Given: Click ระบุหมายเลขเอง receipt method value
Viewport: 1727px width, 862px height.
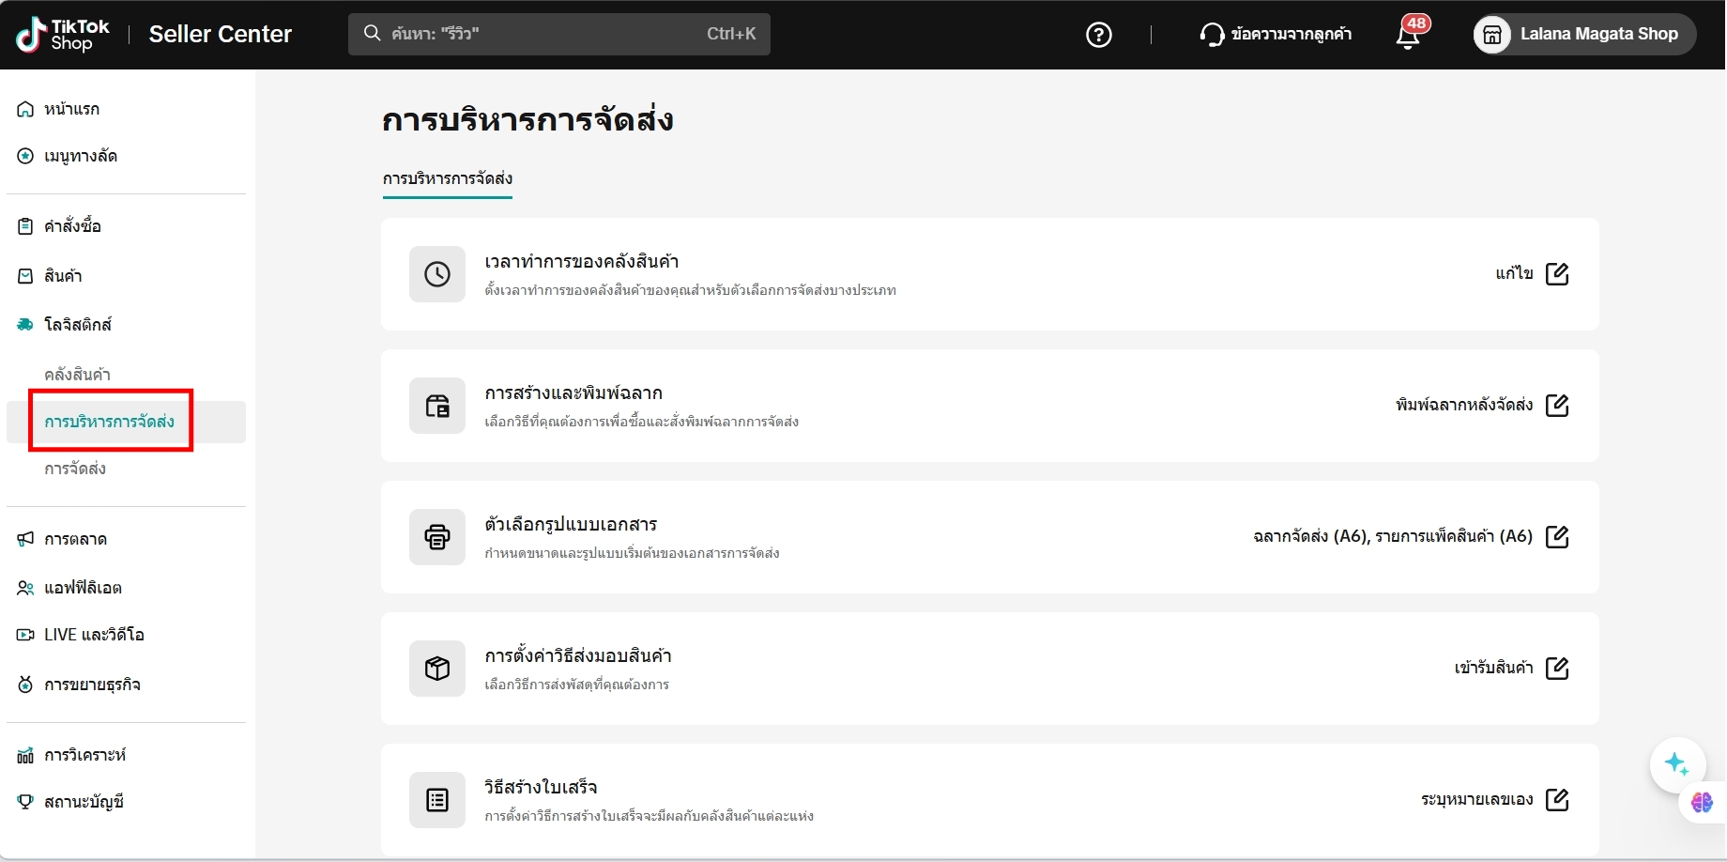Looking at the screenshot, I should coord(1477,799).
